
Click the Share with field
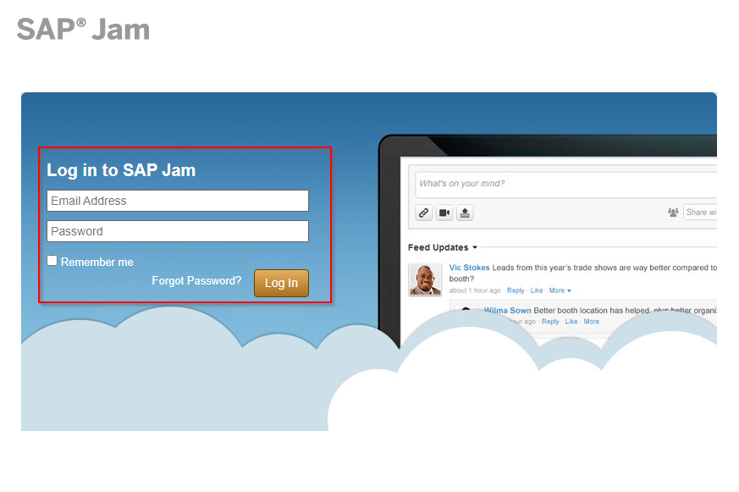(700, 213)
